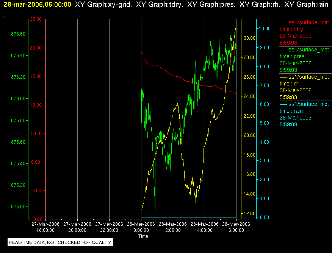The width and height of the screenshot is (332, 253).
Task: Click the yellow humidity axis label 30.00
Action: coord(250,38)
